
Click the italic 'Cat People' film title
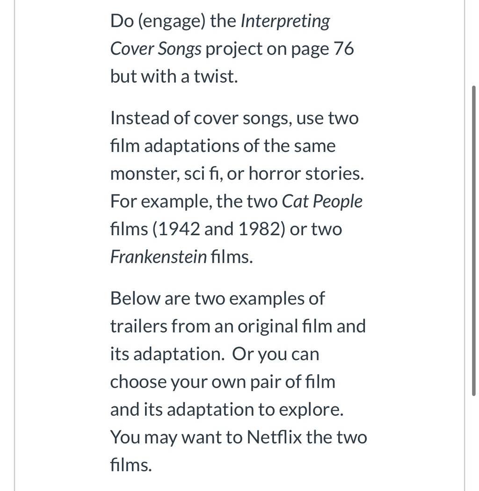(x=322, y=202)
